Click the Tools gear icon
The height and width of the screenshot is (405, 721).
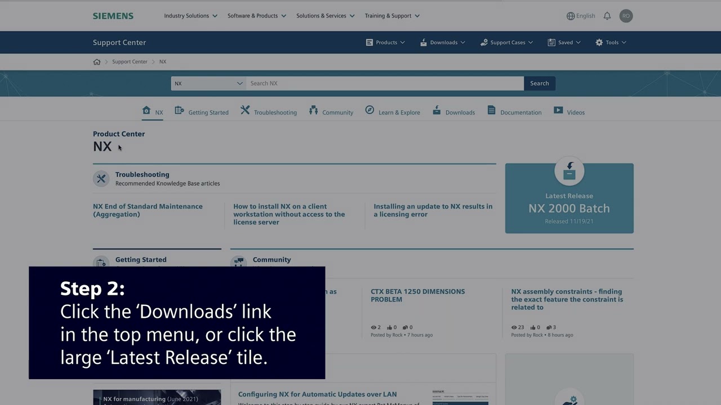[x=599, y=42]
